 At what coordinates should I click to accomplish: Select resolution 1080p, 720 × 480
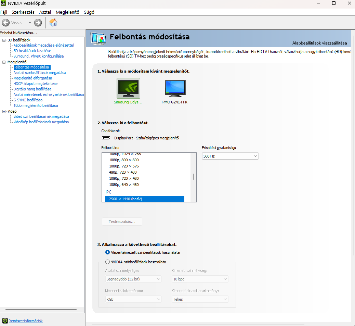pos(124,179)
